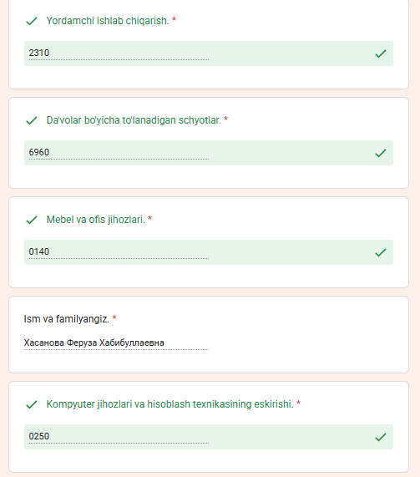Focus the input containing 2310
Screen dimensions: 420x477
119,53
